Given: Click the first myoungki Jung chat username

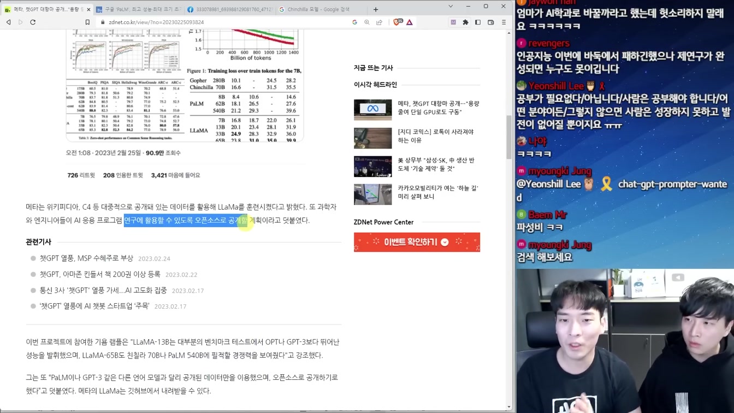Looking at the screenshot, I should 560,172.
